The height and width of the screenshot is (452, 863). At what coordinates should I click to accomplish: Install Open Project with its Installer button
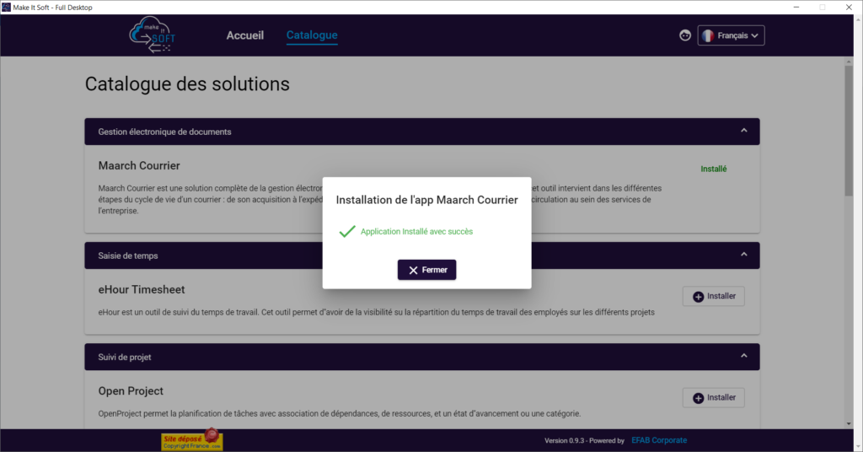[714, 397]
